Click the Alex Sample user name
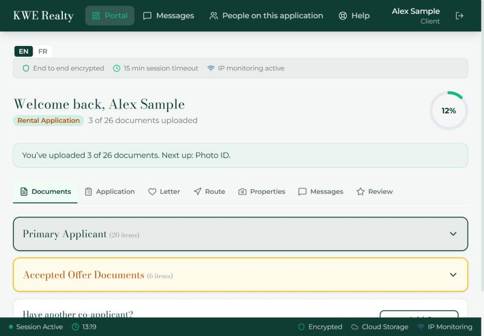This screenshot has width=484, height=336. coord(416,11)
